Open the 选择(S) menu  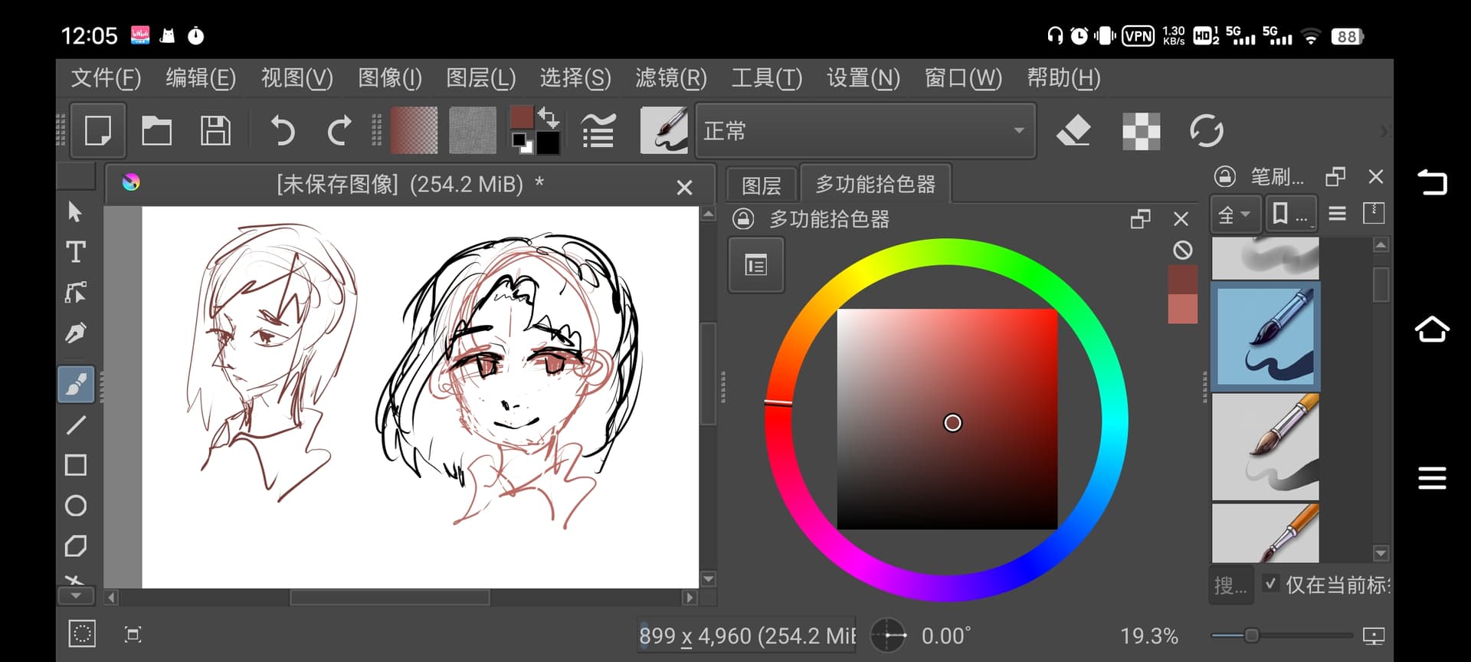[x=575, y=78]
